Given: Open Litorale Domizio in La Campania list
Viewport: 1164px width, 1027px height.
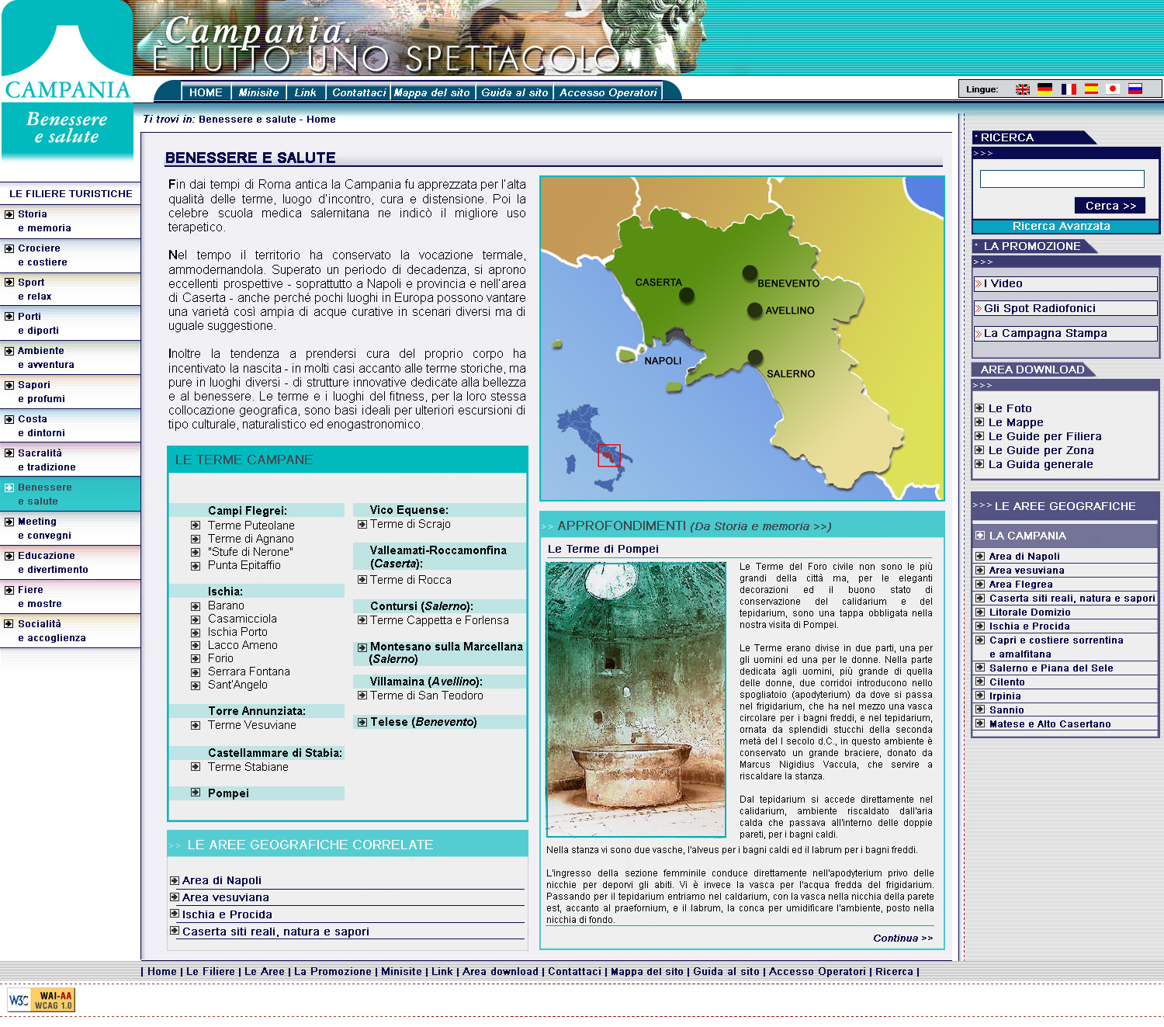Looking at the screenshot, I should 1030,612.
